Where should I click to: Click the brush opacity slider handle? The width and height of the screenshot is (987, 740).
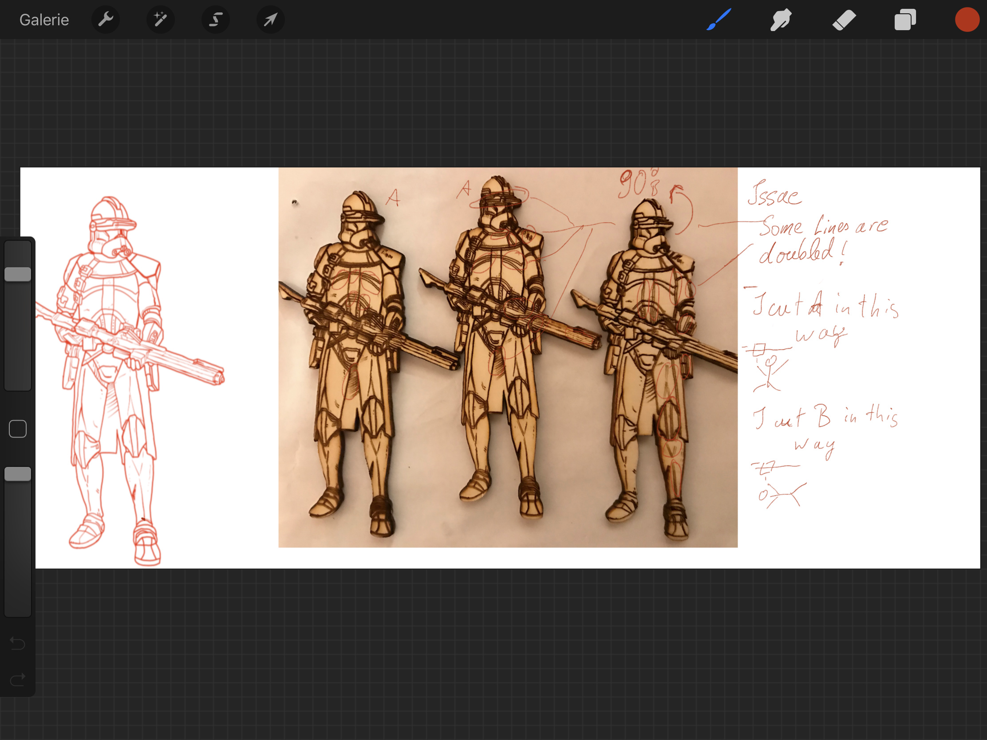(18, 474)
